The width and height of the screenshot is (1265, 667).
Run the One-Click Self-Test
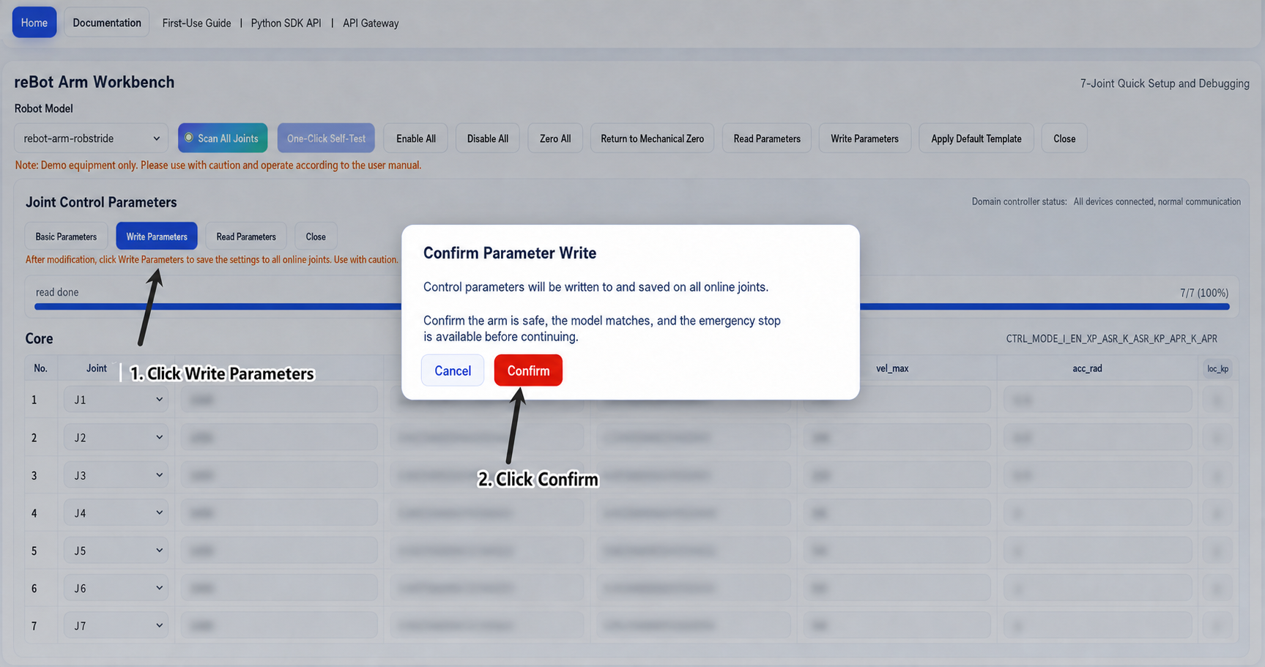coord(326,138)
